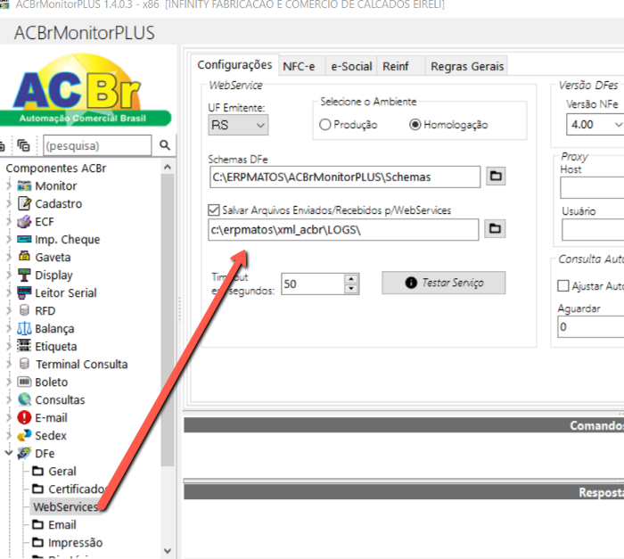Decrease the timeout seconds value
The image size is (624, 559).
pyautogui.click(x=350, y=288)
